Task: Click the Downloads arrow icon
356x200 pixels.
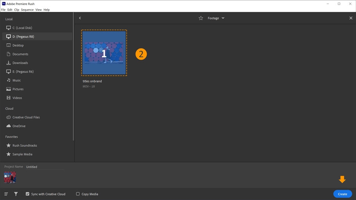Action: tap(9, 63)
